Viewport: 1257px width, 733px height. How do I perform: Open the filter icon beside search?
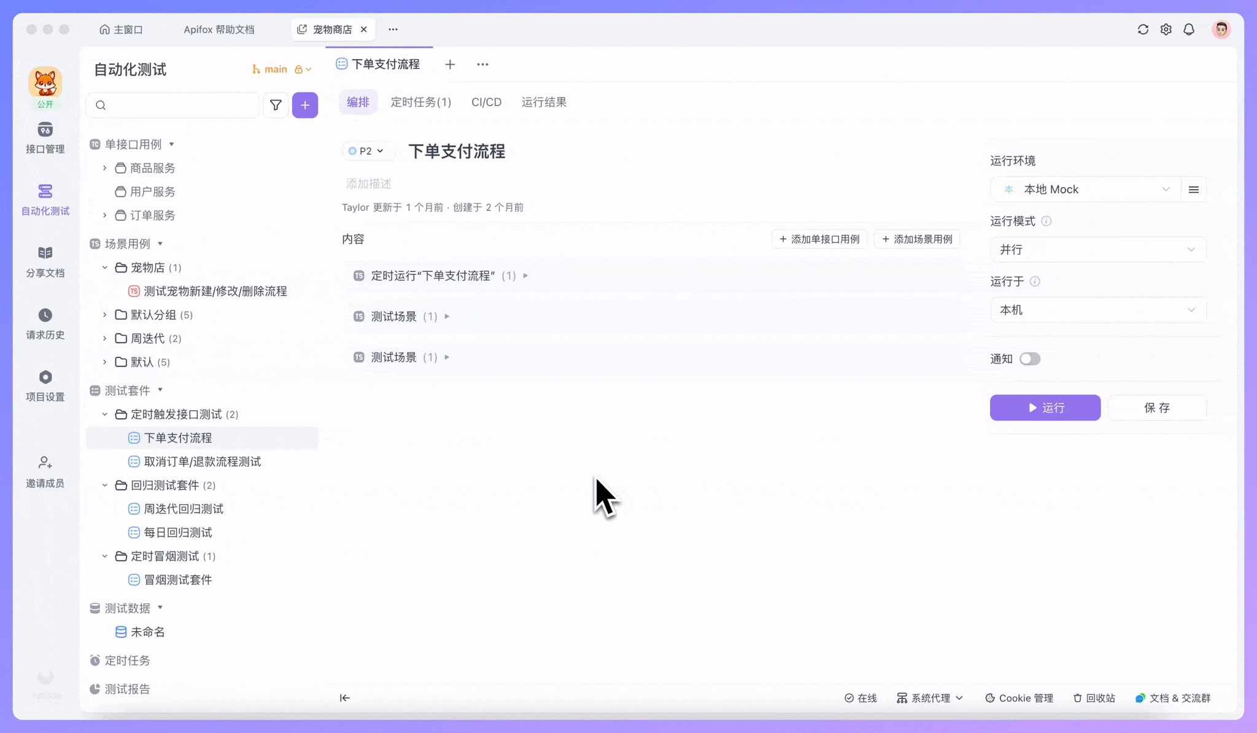pyautogui.click(x=276, y=105)
